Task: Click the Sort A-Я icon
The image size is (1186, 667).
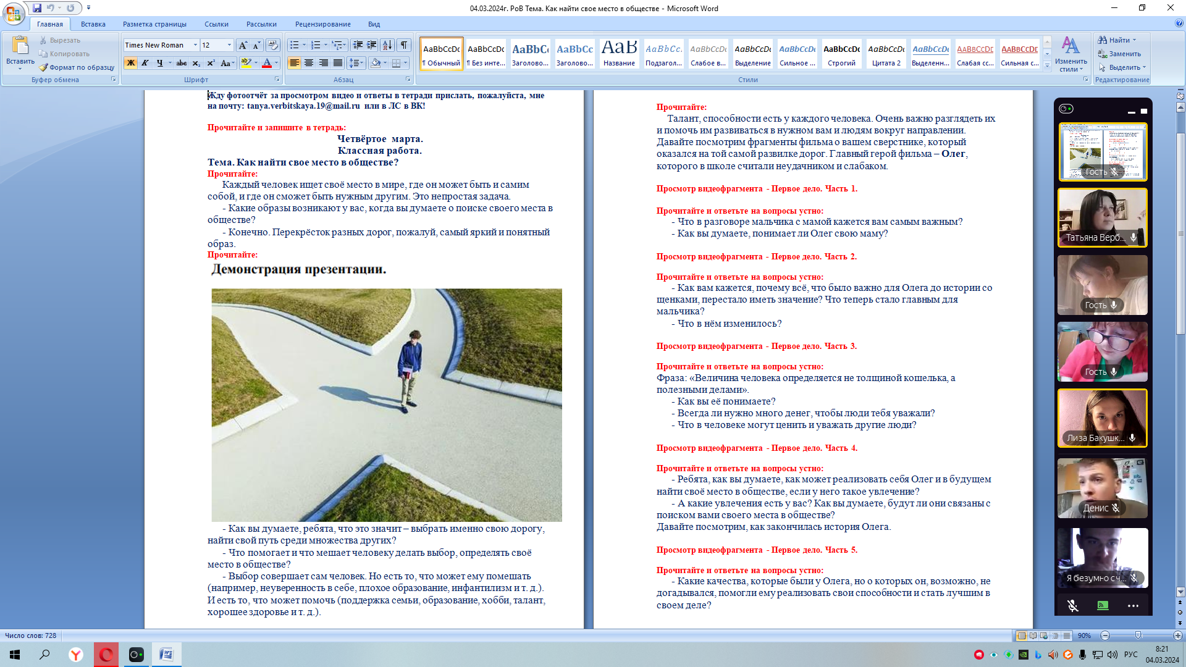Action: pos(387,45)
